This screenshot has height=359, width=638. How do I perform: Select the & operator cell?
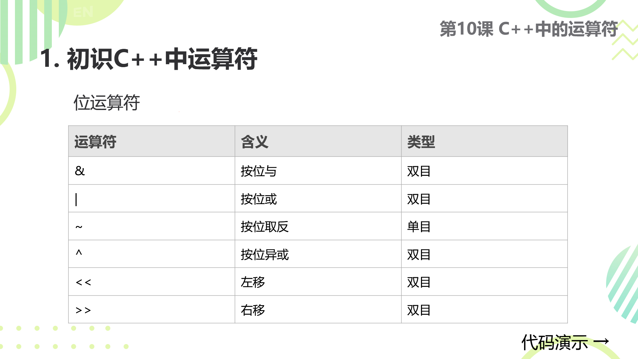point(152,171)
